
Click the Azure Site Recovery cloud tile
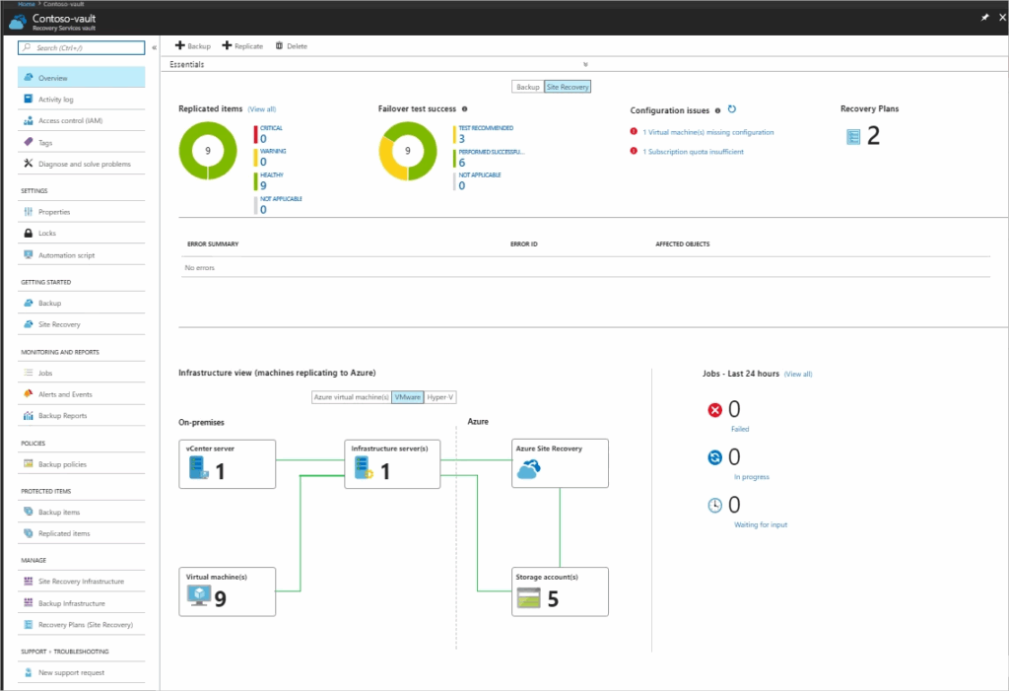tap(560, 463)
